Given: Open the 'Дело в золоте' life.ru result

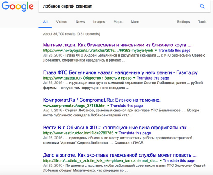Looking at the screenshot, I should 120,155.
